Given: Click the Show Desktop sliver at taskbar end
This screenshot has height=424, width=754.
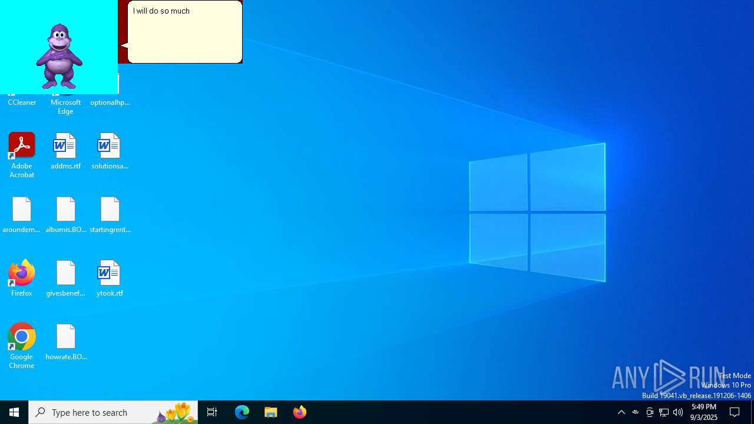Looking at the screenshot, I should 752,412.
